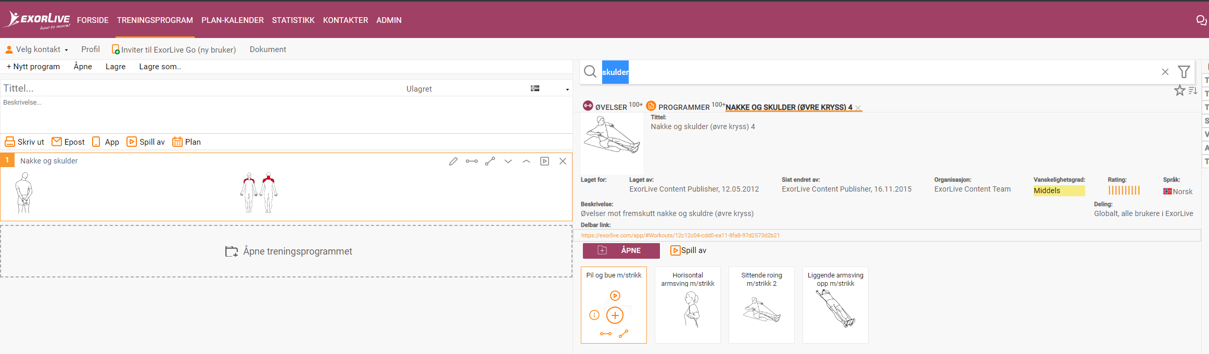Show info for Pil og bue m/strikk
The height and width of the screenshot is (354, 1209).
click(594, 315)
